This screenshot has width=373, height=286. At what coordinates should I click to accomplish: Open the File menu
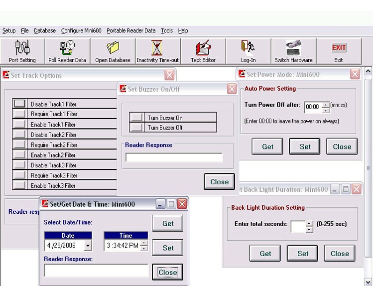click(25, 31)
